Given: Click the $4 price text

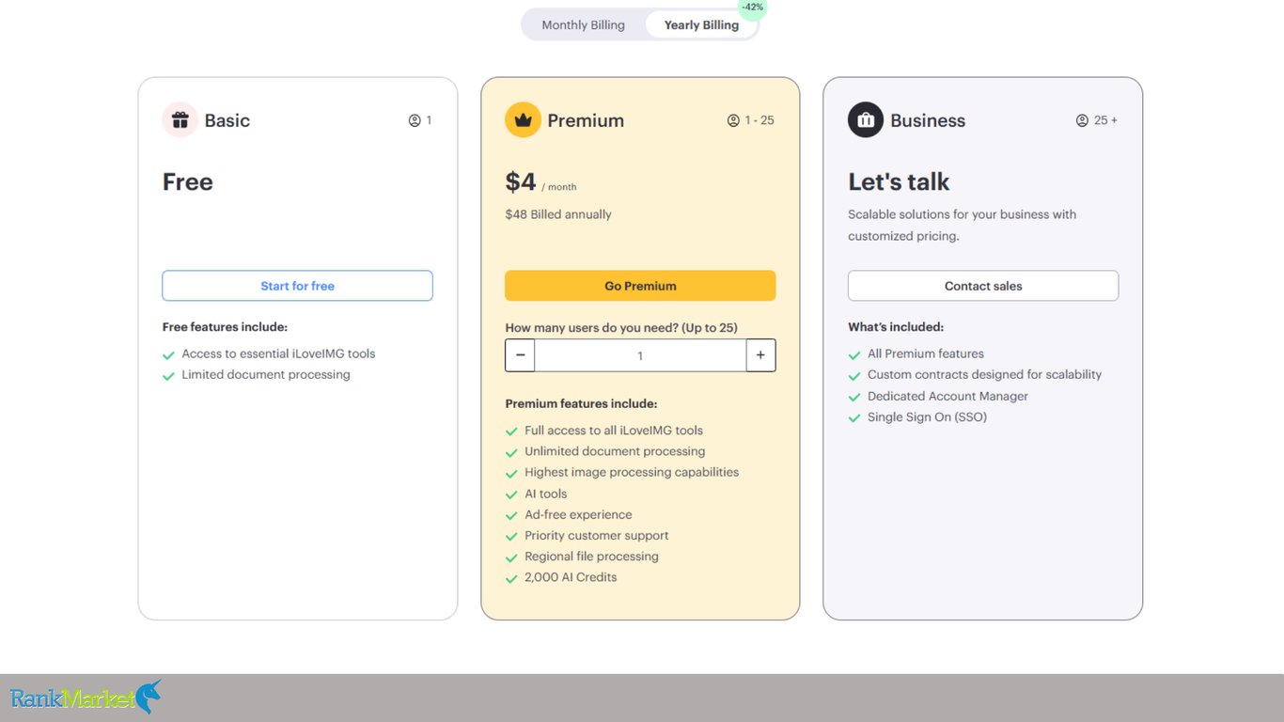Looking at the screenshot, I should pyautogui.click(x=521, y=181).
